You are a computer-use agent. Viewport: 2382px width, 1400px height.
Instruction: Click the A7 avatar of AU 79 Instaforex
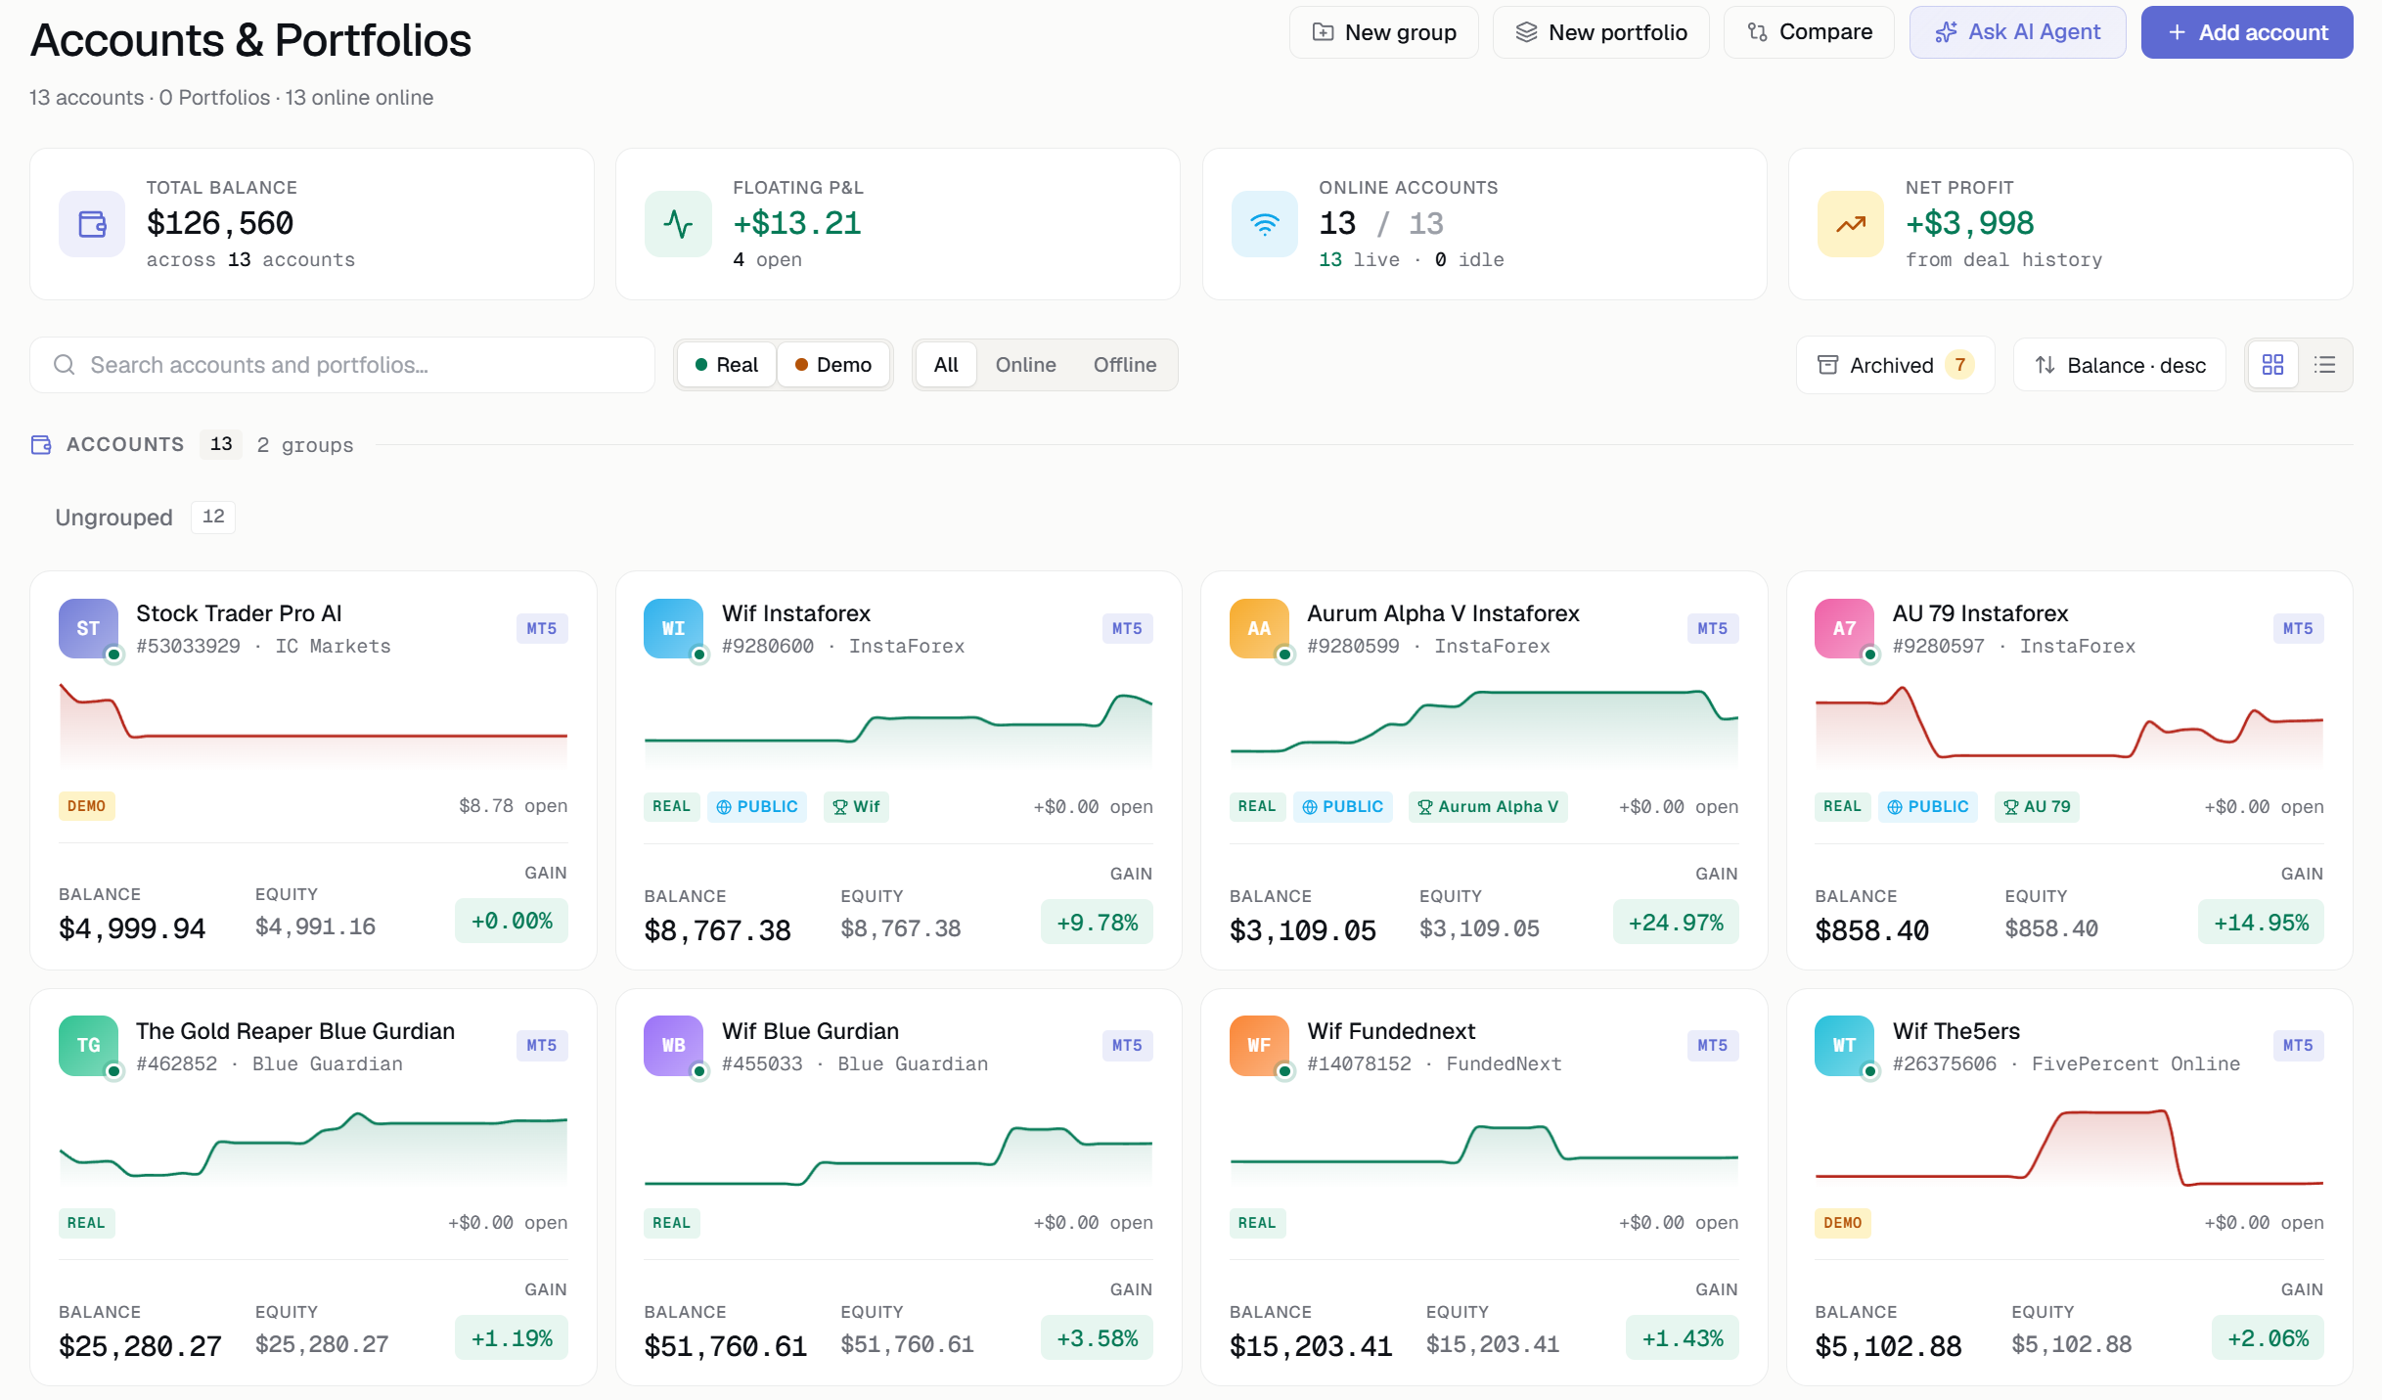click(x=1844, y=628)
